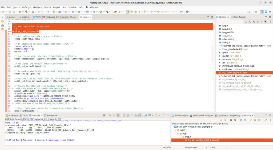The image size is (273, 150).
Task: Click Clear Console icon in console toolbar
Action: pos(136,115)
